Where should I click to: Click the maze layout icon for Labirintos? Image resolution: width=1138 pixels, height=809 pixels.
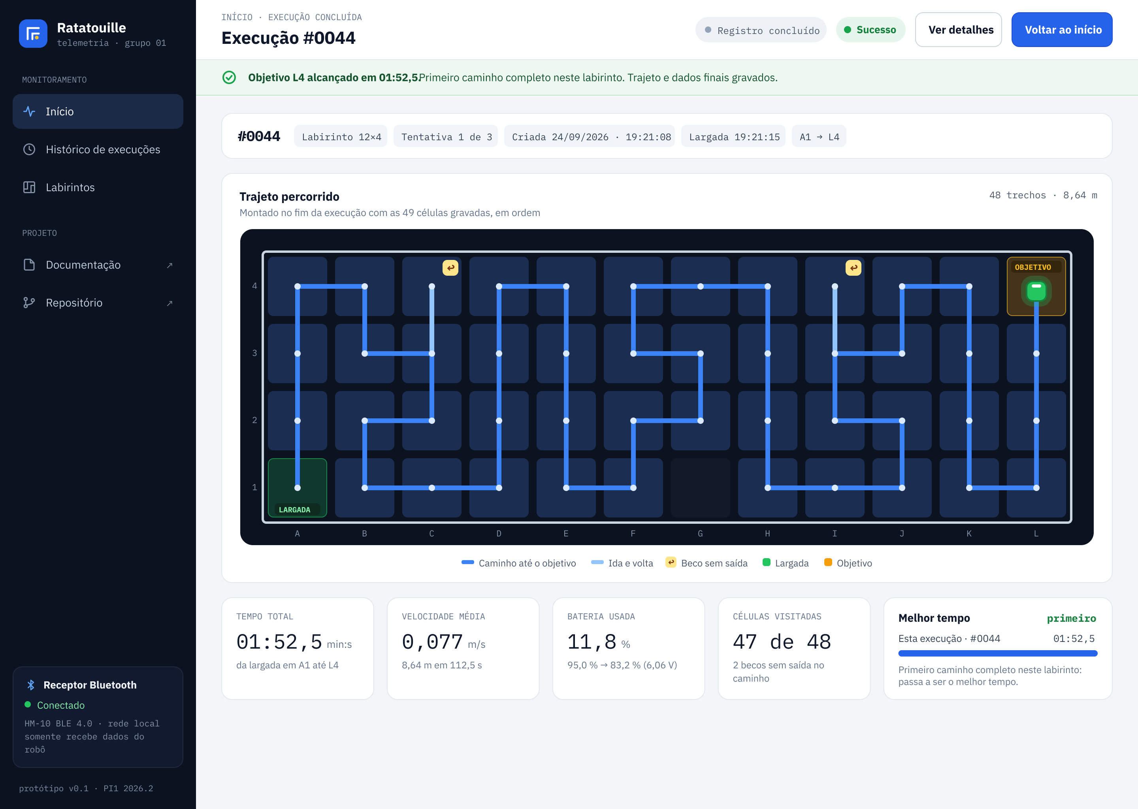(x=29, y=187)
